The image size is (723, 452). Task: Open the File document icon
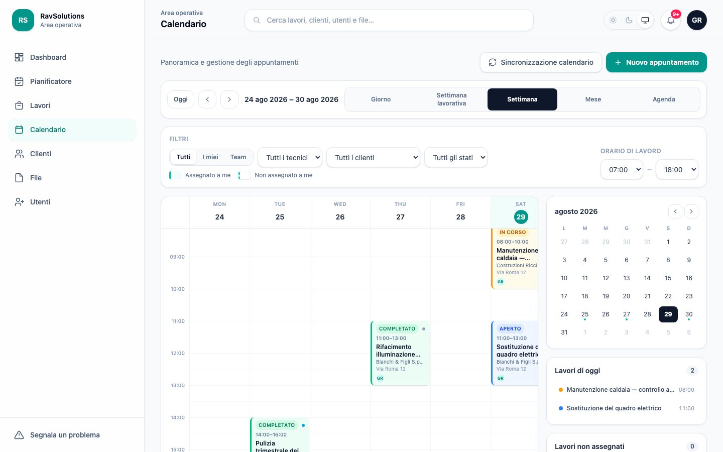point(19,178)
